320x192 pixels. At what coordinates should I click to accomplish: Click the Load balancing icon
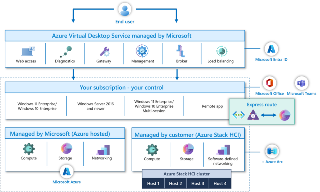pos(221,52)
